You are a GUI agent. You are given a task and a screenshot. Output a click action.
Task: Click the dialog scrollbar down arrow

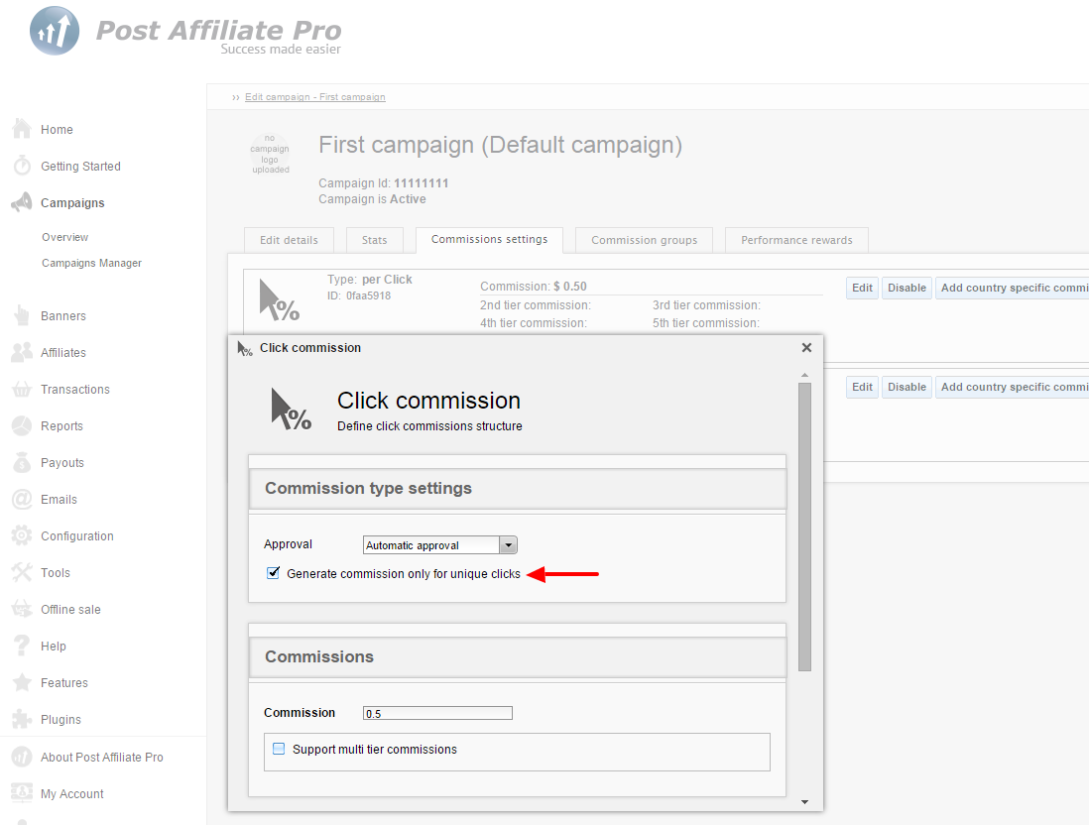(805, 802)
